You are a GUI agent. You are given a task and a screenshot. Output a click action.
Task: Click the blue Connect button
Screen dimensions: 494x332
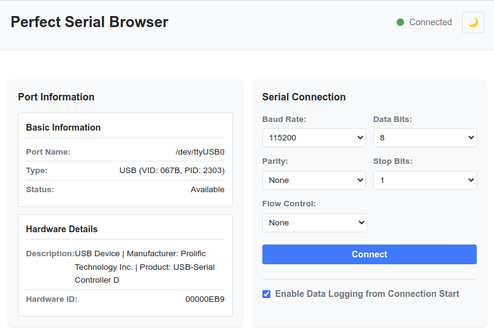(x=369, y=254)
